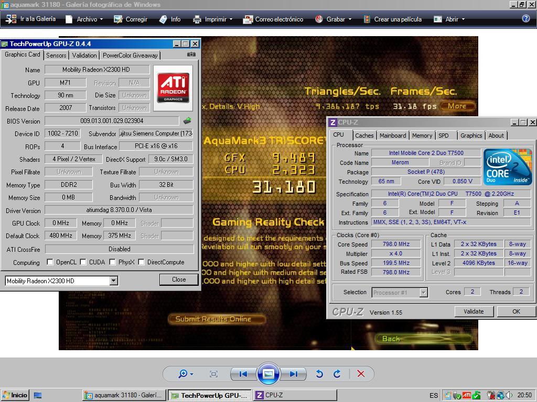Open SPD tab in CPU-Z
The height and width of the screenshot is (402, 537).
point(444,136)
